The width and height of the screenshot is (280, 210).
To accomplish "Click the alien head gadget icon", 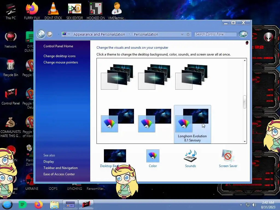I will (x=268, y=37).
